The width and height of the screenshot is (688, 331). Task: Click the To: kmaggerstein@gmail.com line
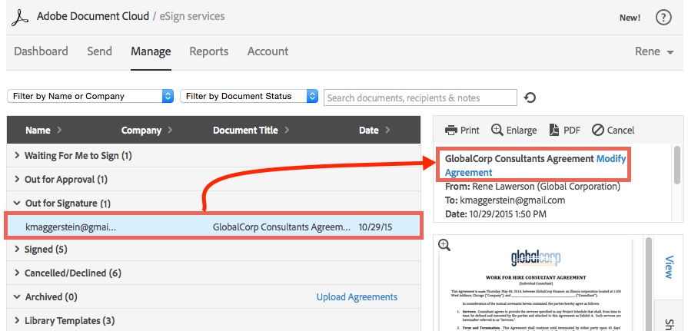point(505,200)
